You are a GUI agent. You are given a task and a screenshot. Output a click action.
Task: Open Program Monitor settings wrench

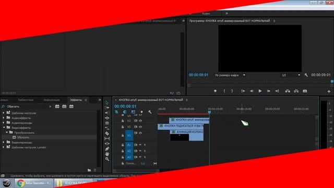(306, 75)
